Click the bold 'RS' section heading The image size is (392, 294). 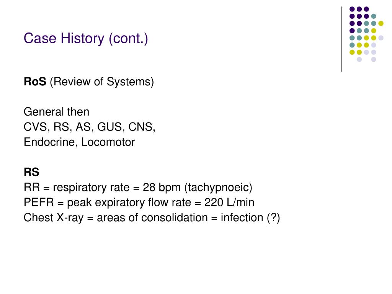(x=31, y=172)
